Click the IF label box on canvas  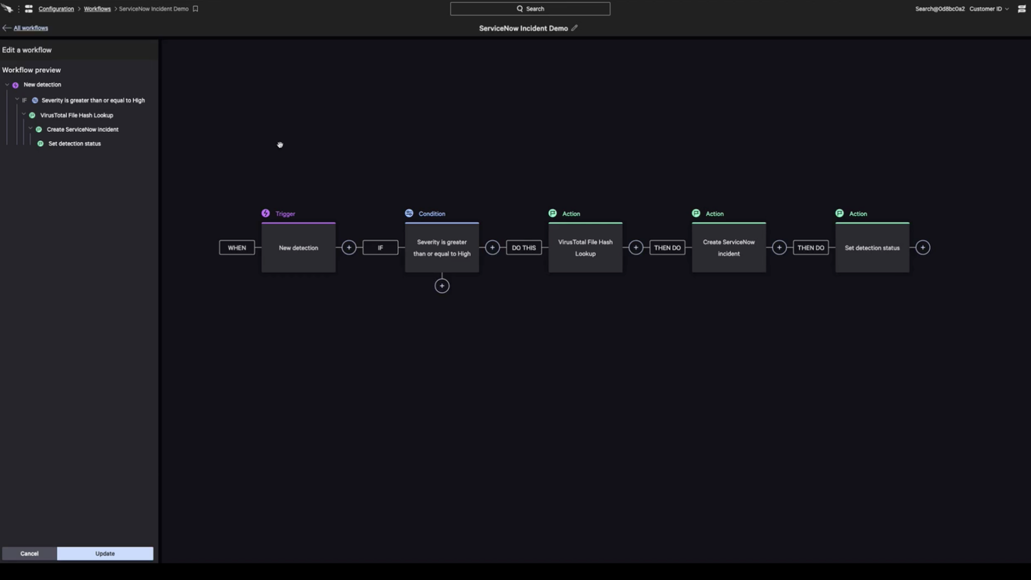click(380, 247)
